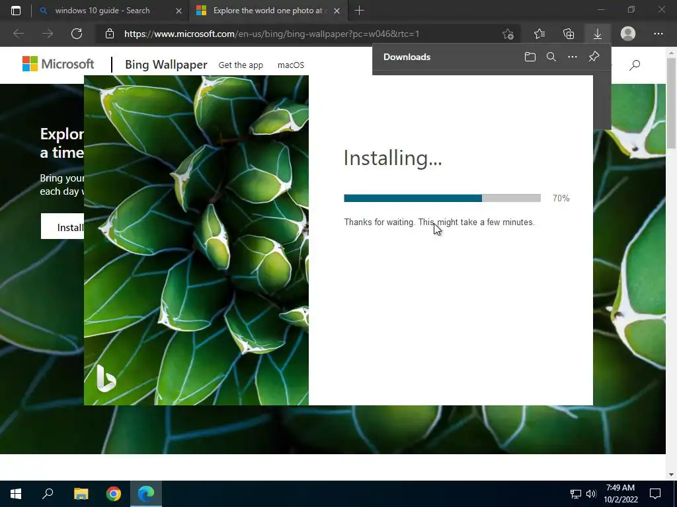Screen dimensions: 677x507
Task: Open the user profile menu
Action: (628, 34)
